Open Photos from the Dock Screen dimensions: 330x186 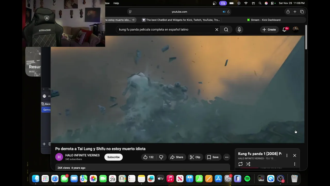click(93, 179)
